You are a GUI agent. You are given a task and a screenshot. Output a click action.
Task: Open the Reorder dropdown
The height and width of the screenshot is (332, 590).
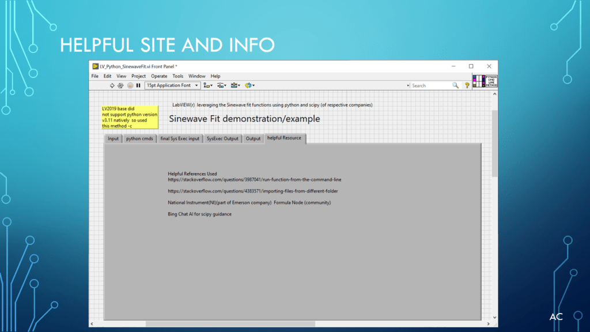(x=249, y=85)
